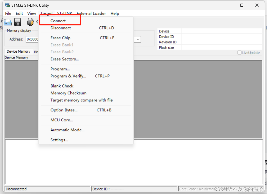Switch to the Device Memory tab
The image size is (267, 194).
[x=19, y=52]
